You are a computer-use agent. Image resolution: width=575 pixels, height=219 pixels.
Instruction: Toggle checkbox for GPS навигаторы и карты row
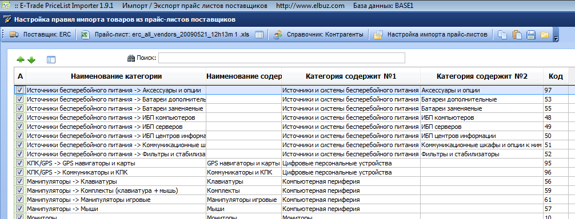pyautogui.click(x=20, y=163)
